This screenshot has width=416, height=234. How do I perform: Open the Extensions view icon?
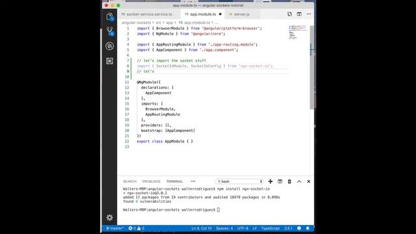pyautogui.click(x=110, y=61)
